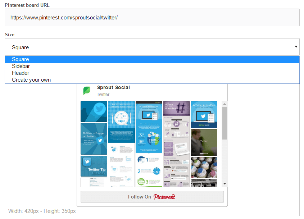Viewport: 304px width, 219px height.
Task: Open the white partially visible list pin
Action: 94,182
